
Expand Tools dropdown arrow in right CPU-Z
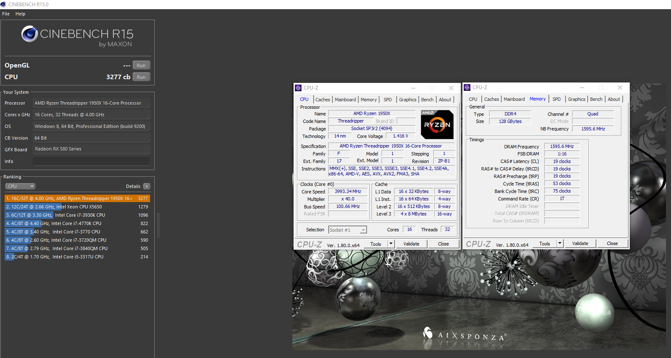[560, 243]
